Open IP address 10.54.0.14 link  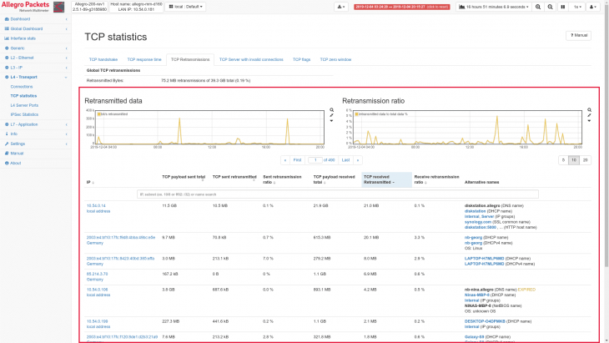(x=96, y=204)
